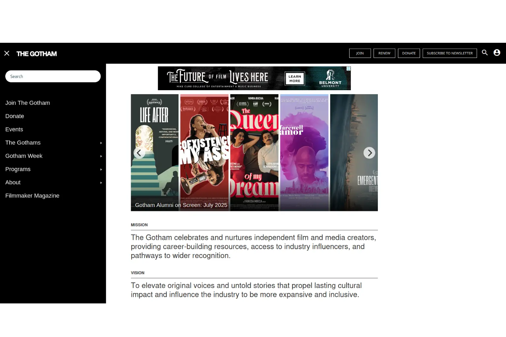Expand The Gothams submenu arrow
The width and height of the screenshot is (506, 337).
(x=101, y=143)
